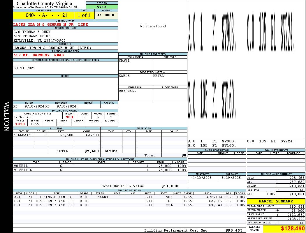
Task: Select the EFF YR value 1965 under building information
Action: (35, 124)
